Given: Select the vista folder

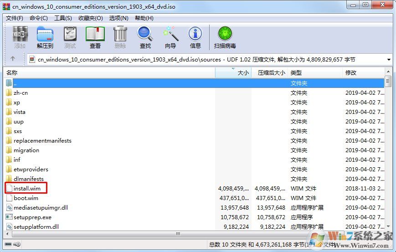Looking at the screenshot, I should [x=20, y=112].
